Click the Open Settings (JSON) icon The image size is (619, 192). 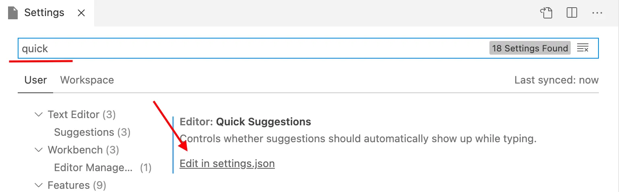pos(547,13)
